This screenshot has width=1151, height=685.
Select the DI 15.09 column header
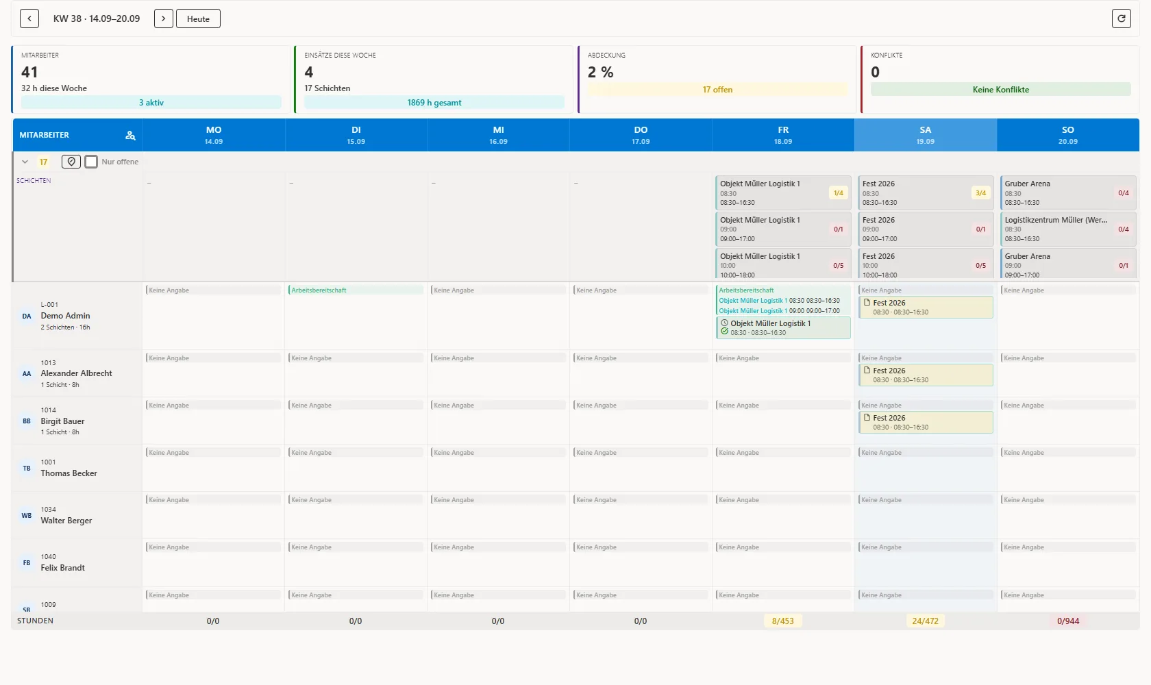point(356,135)
